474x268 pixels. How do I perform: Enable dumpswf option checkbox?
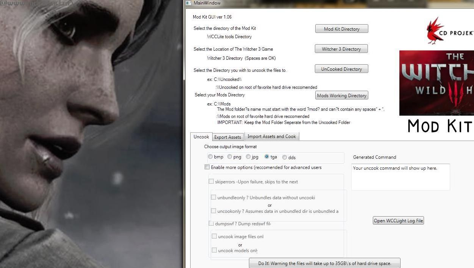coord(211,223)
